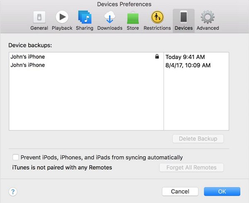Viewport: 249px width, 203px height.
Task: Select the Playback preferences icon
Action: point(62,17)
